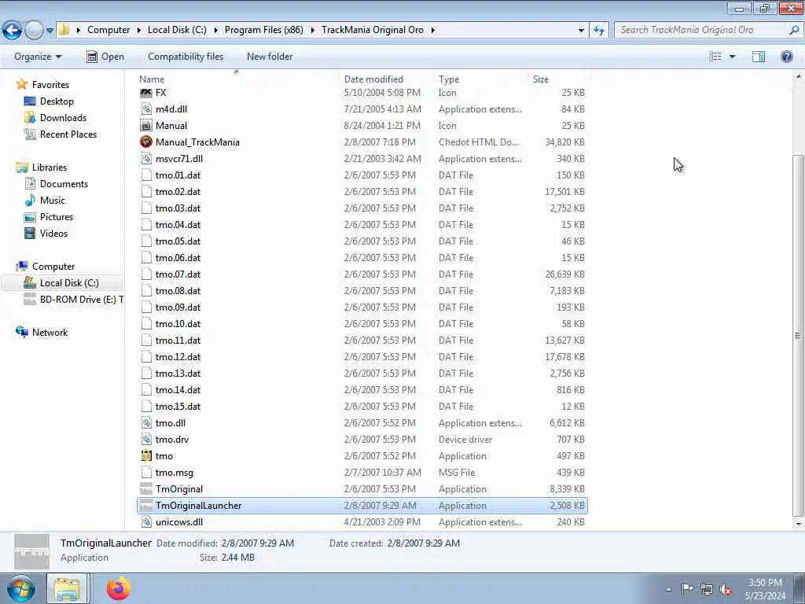The width and height of the screenshot is (805, 604).
Task: Go to Program Files (x86) in address bar
Action: (x=264, y=30)
